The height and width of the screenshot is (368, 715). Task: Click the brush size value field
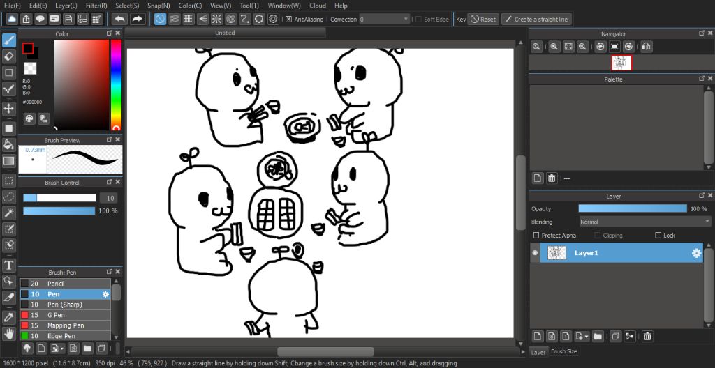[108, 198]
